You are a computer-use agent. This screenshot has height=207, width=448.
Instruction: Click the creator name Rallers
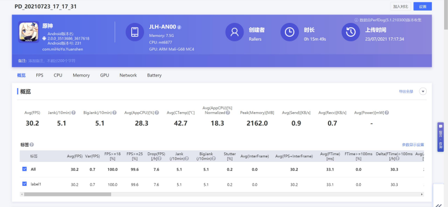255,39
